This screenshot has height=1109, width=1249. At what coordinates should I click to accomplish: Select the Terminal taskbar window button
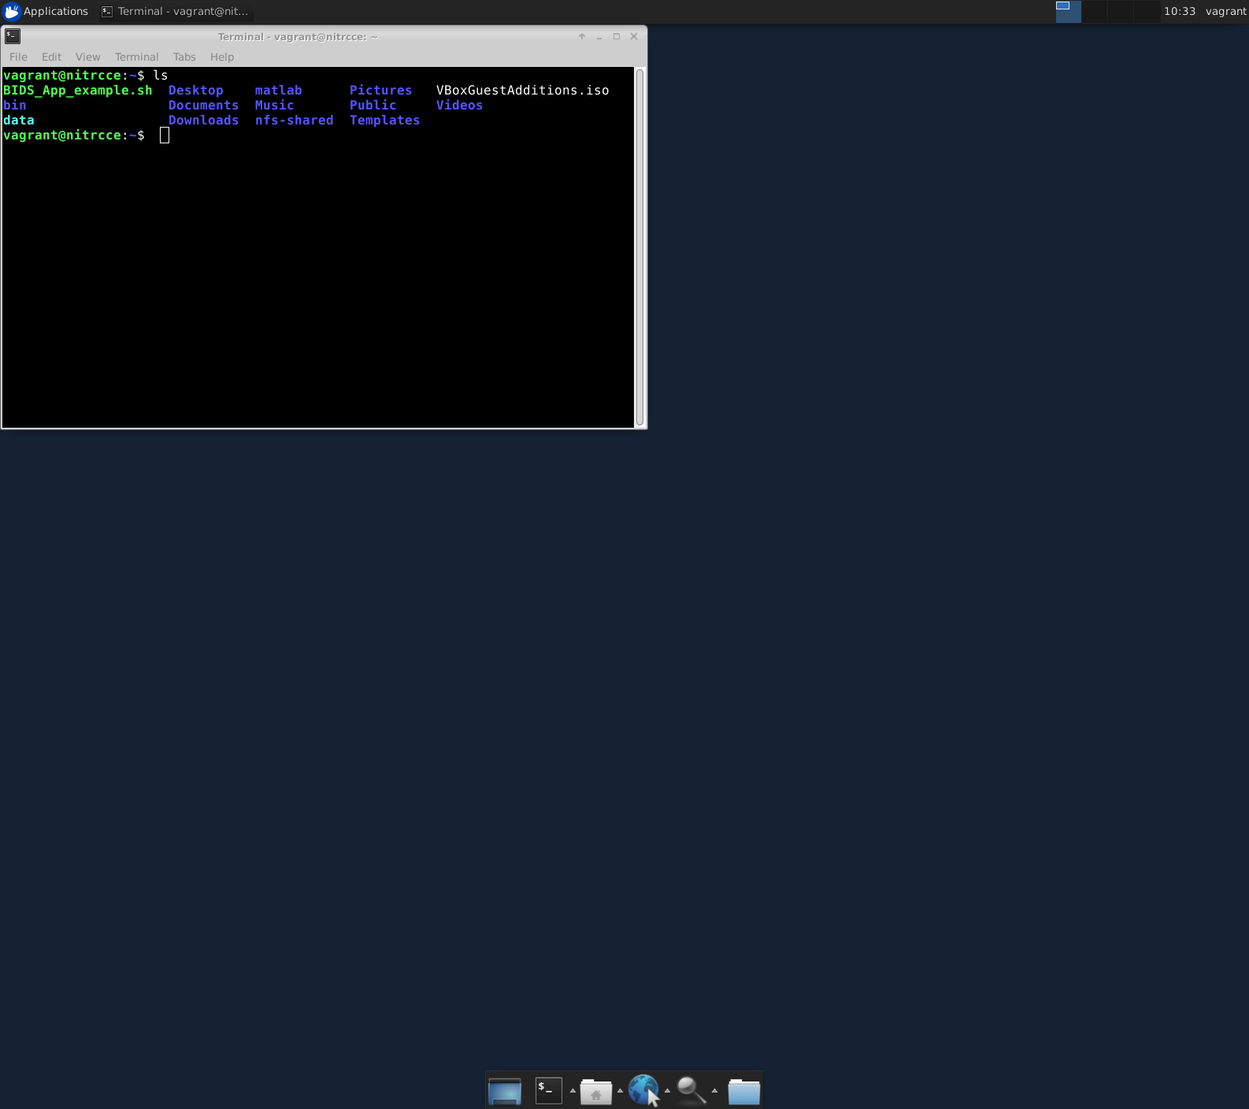point(175,11)
